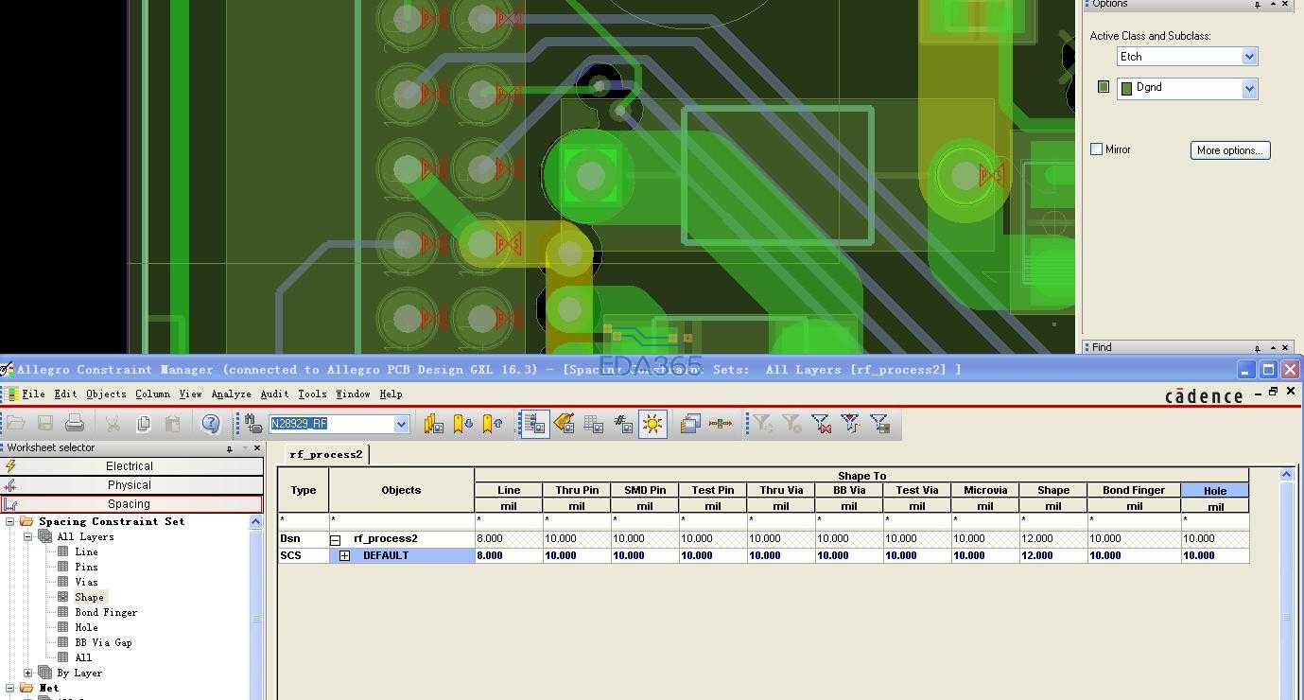The height and width of the screenshot is (700, 1304).
Task: Open the Objects menu
Action: (106, 394)
